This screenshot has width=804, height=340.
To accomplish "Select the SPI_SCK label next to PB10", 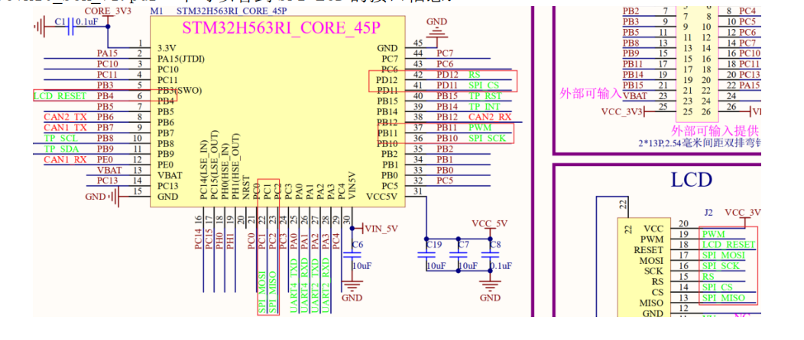I will [487, 139].
